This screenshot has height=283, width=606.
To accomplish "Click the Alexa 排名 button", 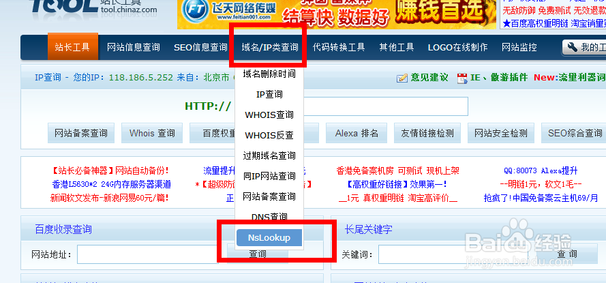I will pyautogui.click(x=357, y=134).
